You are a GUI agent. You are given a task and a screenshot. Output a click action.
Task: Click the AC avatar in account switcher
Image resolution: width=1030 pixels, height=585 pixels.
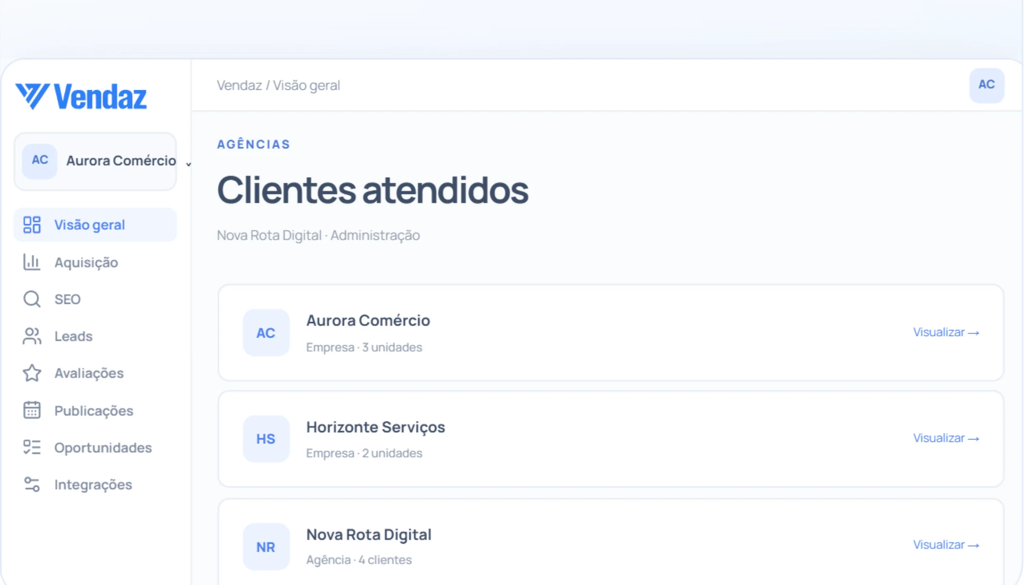click(x=40, y=161)
